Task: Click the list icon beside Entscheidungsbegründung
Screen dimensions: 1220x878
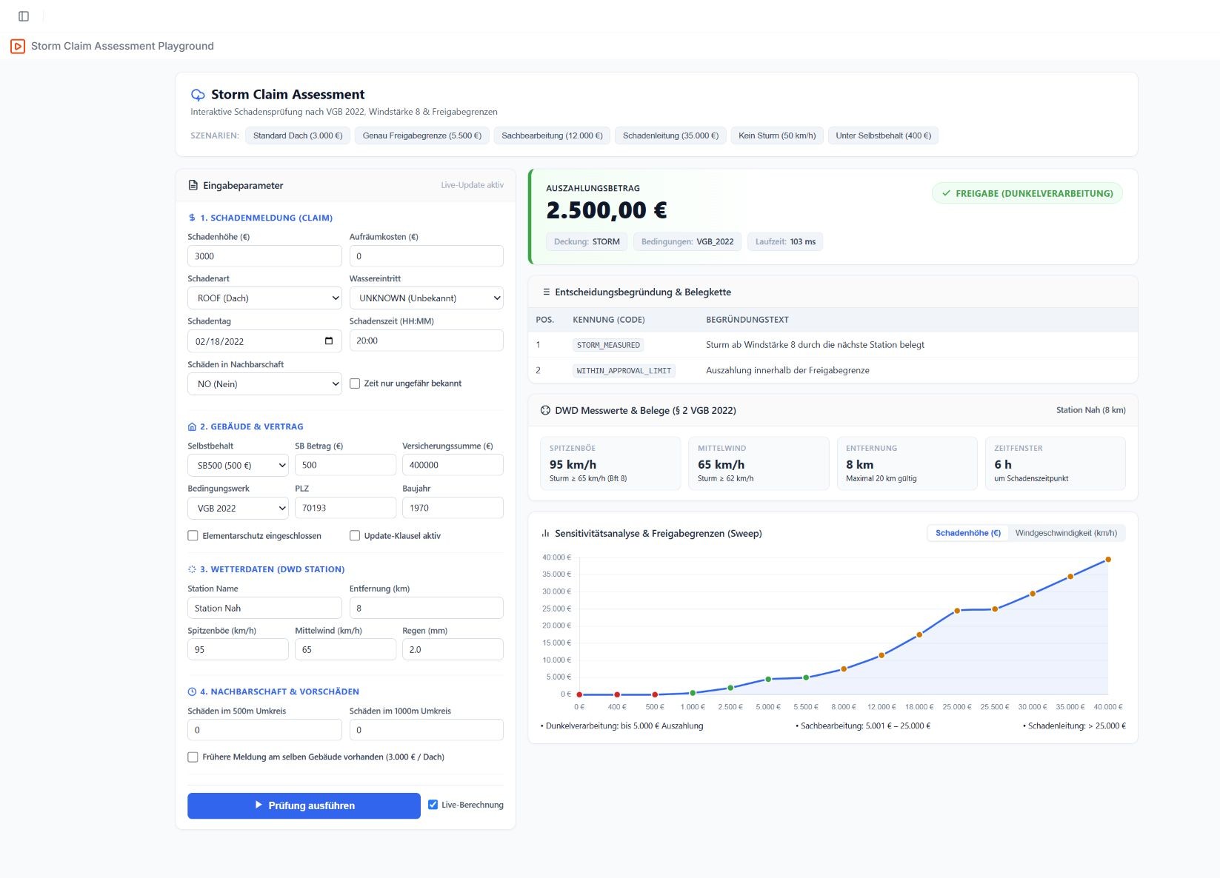Action: pos(546,292)
